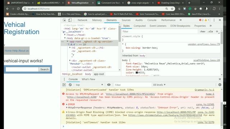230x129 pixels.
Task: Open the Audits tab
Action: tap(139, 20)
